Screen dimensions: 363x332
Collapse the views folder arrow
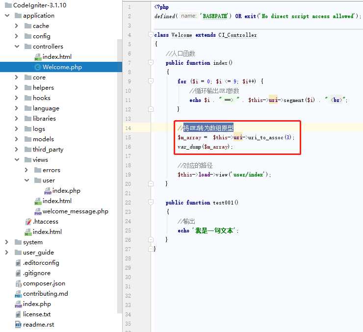[x=17, y=160]
